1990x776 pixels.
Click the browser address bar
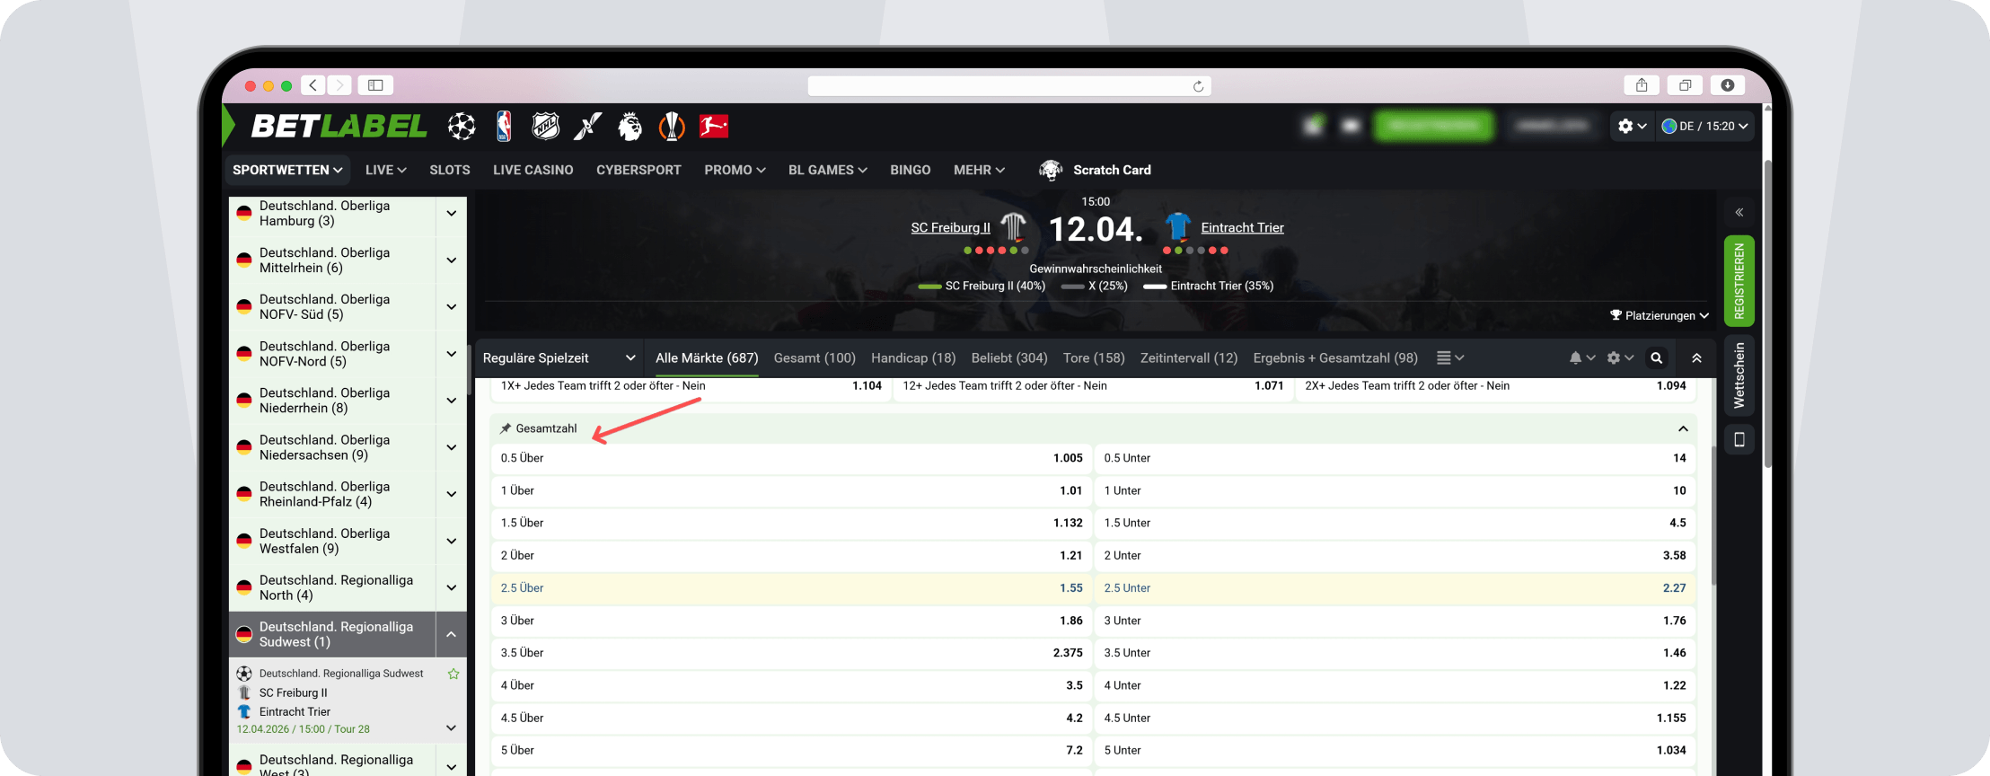1008,86
